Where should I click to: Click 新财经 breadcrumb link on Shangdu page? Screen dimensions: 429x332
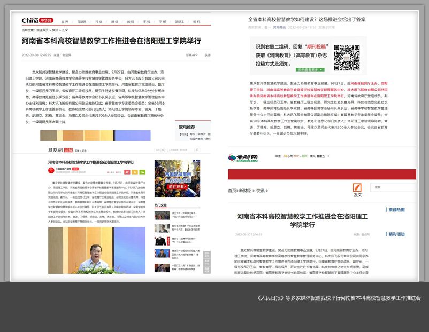tap(244, 190)
